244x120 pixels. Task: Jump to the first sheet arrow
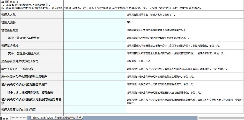click(13, 118)
